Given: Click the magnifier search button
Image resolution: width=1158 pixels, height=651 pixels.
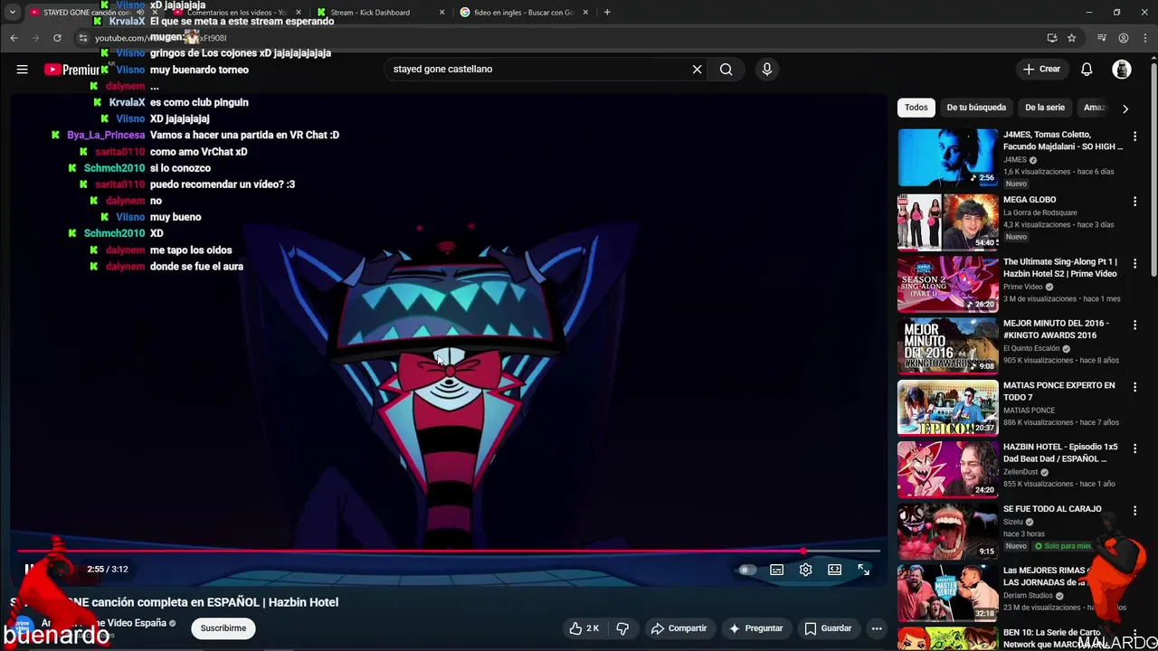Looking at the screenshot, I should click(x=726, y=70).
